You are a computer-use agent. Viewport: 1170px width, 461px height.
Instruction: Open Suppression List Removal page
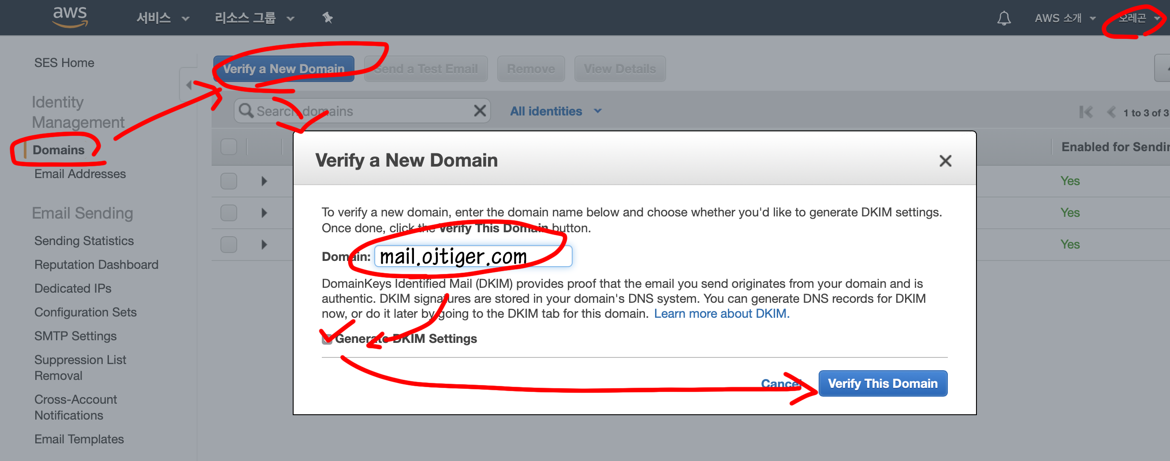pos(80,368)
